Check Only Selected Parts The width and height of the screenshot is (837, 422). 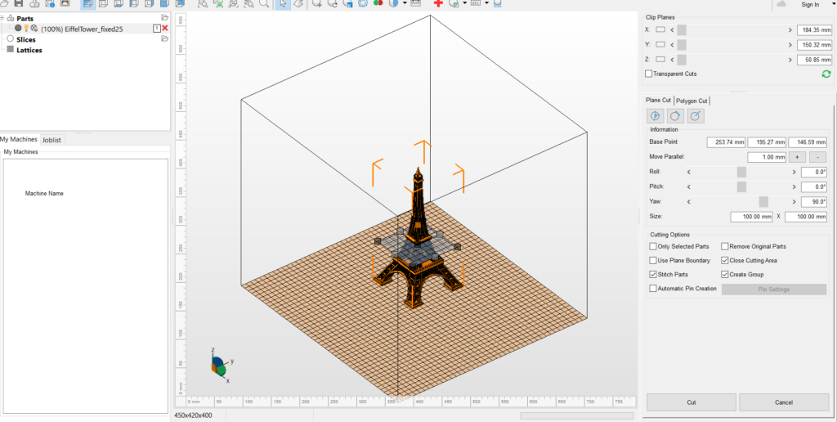click(653, 246)
